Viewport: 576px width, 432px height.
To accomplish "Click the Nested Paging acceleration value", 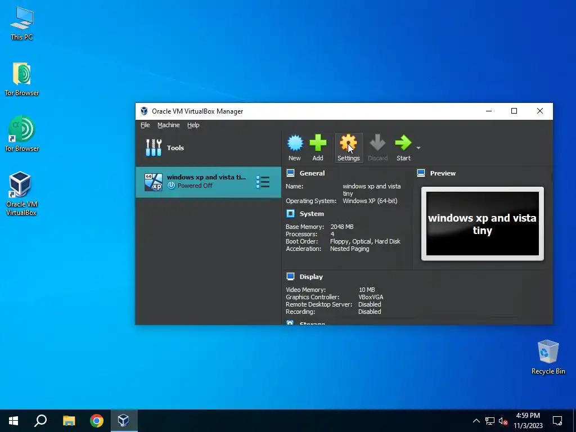I will [349, 249].
